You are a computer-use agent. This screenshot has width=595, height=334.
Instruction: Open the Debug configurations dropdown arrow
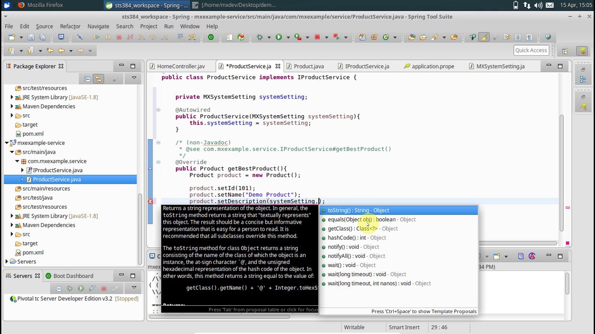pos(269,38)
